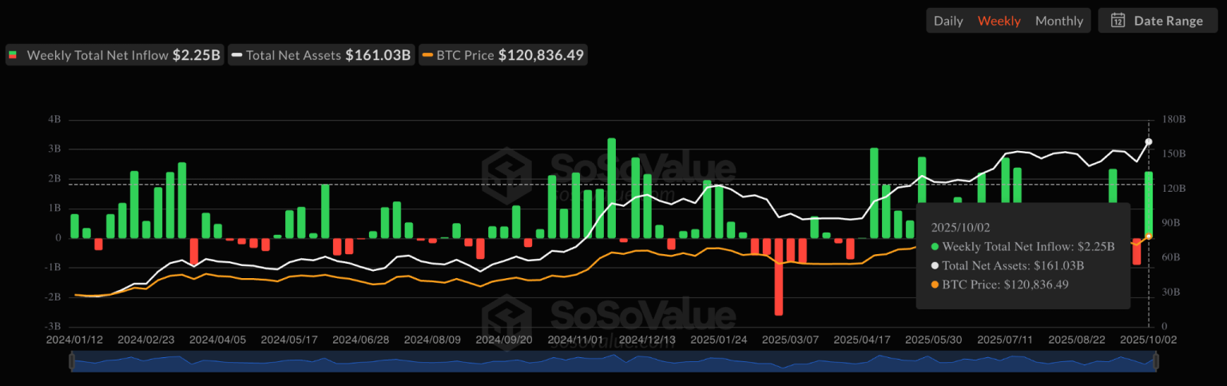1227x386 pixels.
Task: Switch to the Daily view
Action: pyautogui.click(x=948, y=21)
